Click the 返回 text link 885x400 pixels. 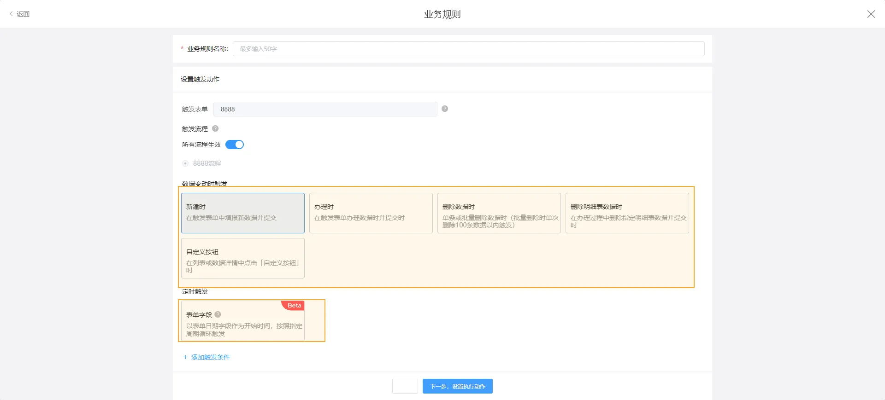point(23,14)
